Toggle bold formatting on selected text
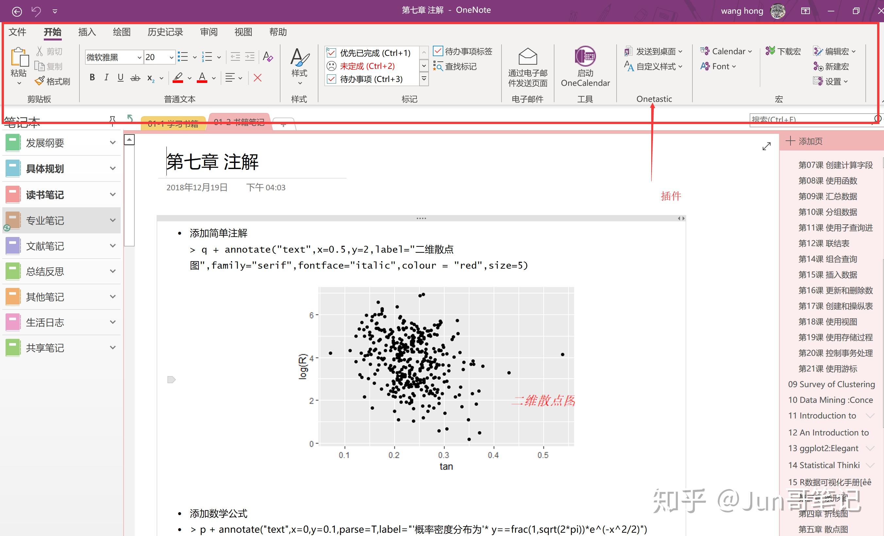Image resolution: width=884 pixels, height=536 pixels. (92, 77)
